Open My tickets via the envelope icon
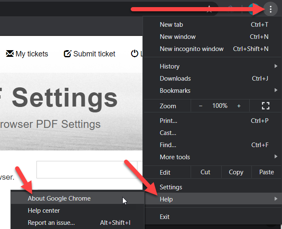282x229 pixels. click(10, 53)
